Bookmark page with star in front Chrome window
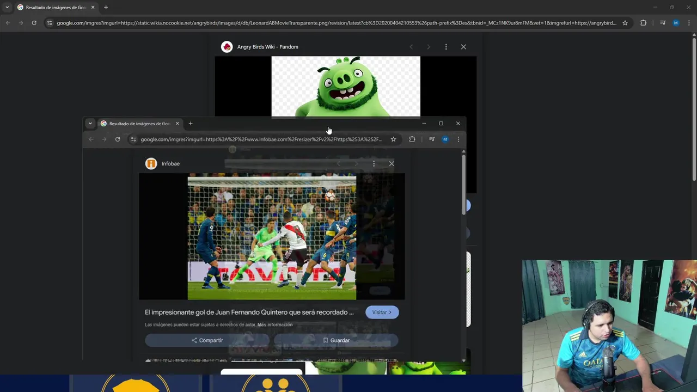697x392 pixels. click(393, 139)
